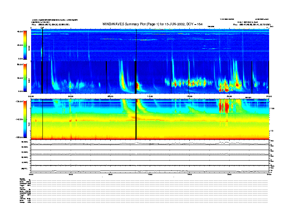Click the 24:00 label below middle spectrogram
The width and height of the screenshot is (290, 224).
coord(269,96)
